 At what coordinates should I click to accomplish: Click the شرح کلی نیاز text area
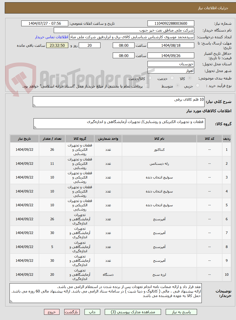[x=118, y=102]
